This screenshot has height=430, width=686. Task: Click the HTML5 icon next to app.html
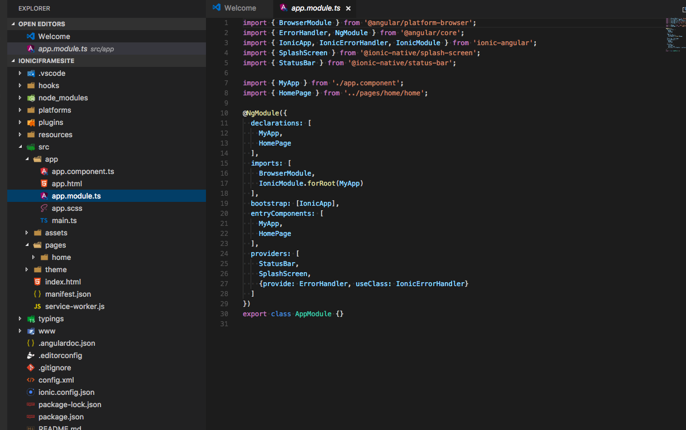pyautogui.click(x=44, y=183)
